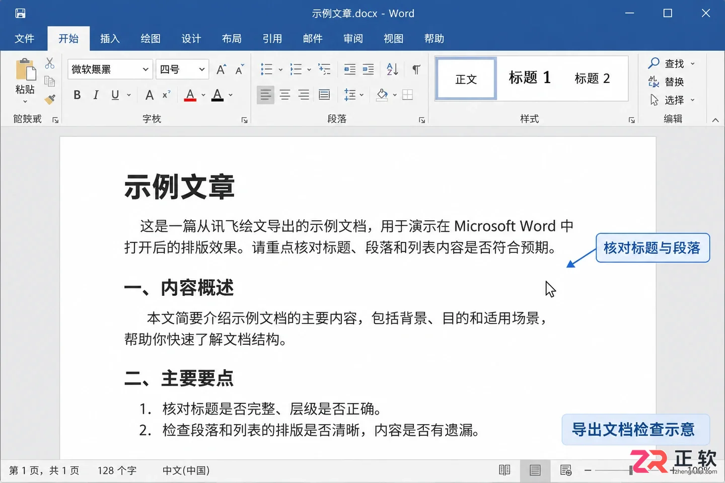Screen dimensions: 725x483
Task: Toggle Italic formatting
Action: tap(96, 95)
